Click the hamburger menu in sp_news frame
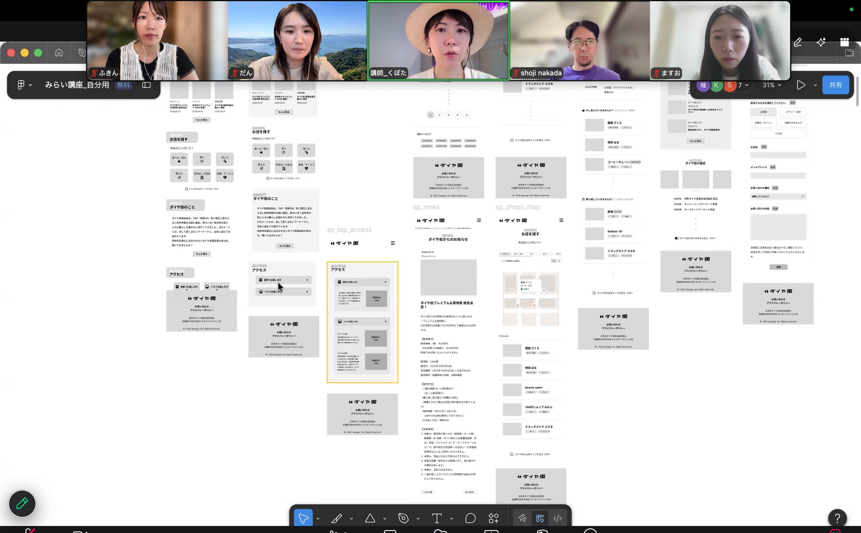This screenshot has width=861, height=533. [x=479, y=220]
